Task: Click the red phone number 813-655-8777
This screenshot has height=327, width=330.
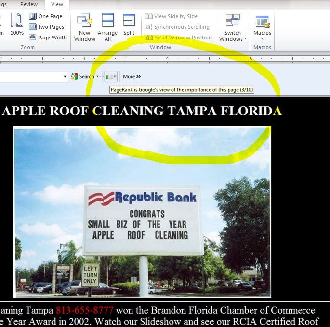Action: point(84,310)
